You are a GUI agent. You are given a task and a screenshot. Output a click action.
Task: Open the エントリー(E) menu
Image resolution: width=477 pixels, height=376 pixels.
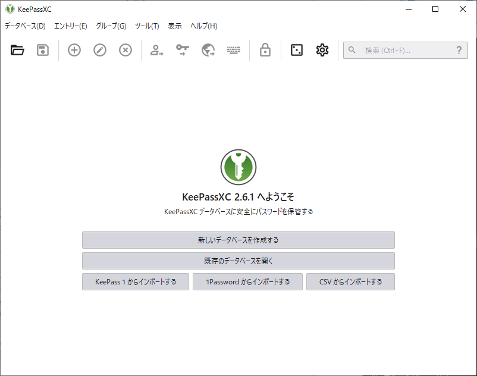pos(71,26)
